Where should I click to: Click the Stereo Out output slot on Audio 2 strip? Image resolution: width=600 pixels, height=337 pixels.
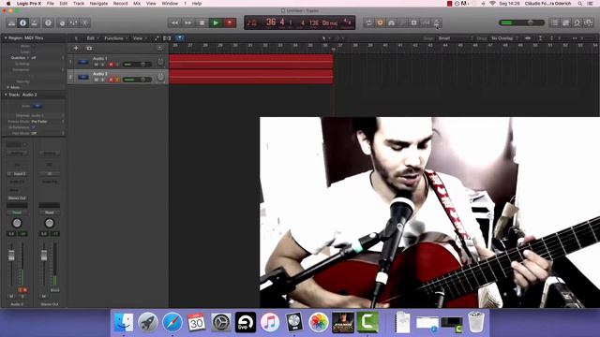tap(17, 198)
